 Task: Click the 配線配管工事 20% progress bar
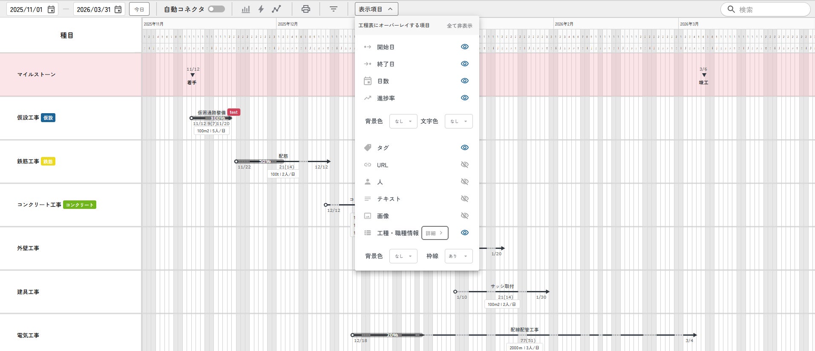coord(387,335)
